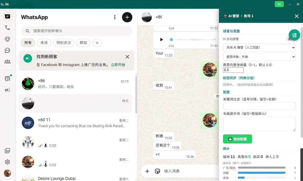Click the Your message bubble at 11:53
Screen dimensions: 303x181
(164, 54)
